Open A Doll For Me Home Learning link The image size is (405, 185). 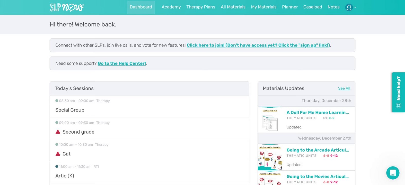(x=318, y=113)
